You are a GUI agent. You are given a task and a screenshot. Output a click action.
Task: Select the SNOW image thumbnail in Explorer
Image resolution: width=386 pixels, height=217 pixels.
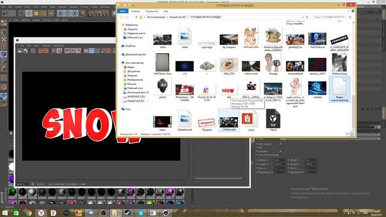[x=229, y=90]
